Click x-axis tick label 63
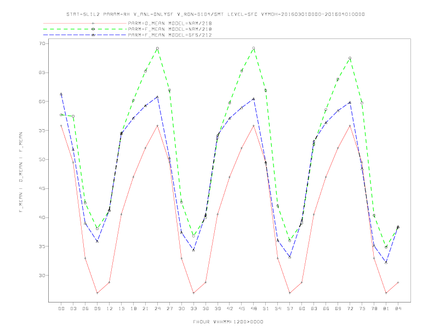The height and width of the screenshot is (336, 434). point(314,309)
